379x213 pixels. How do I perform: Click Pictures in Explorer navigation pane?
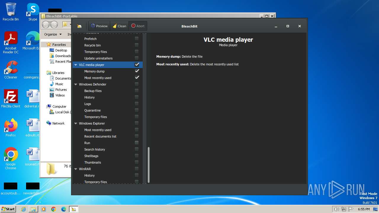pyautogui.click(x=58, y=90)
